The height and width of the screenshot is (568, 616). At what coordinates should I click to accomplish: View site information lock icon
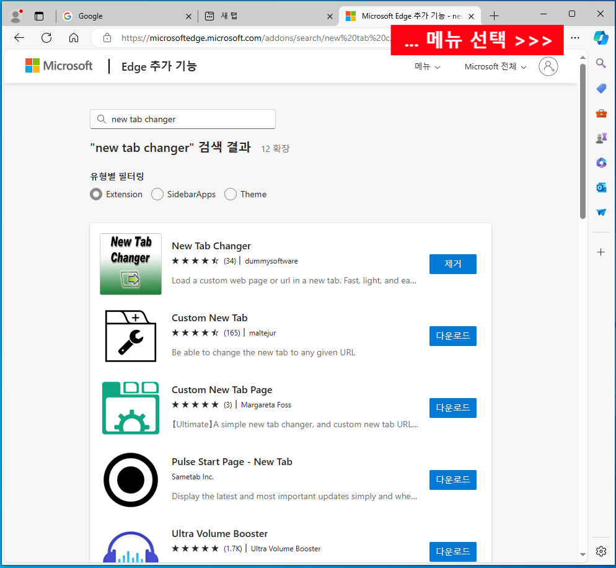[x=107, y=38]
